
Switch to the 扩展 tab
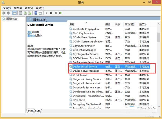pyautogui.click(x=30, y=111)
